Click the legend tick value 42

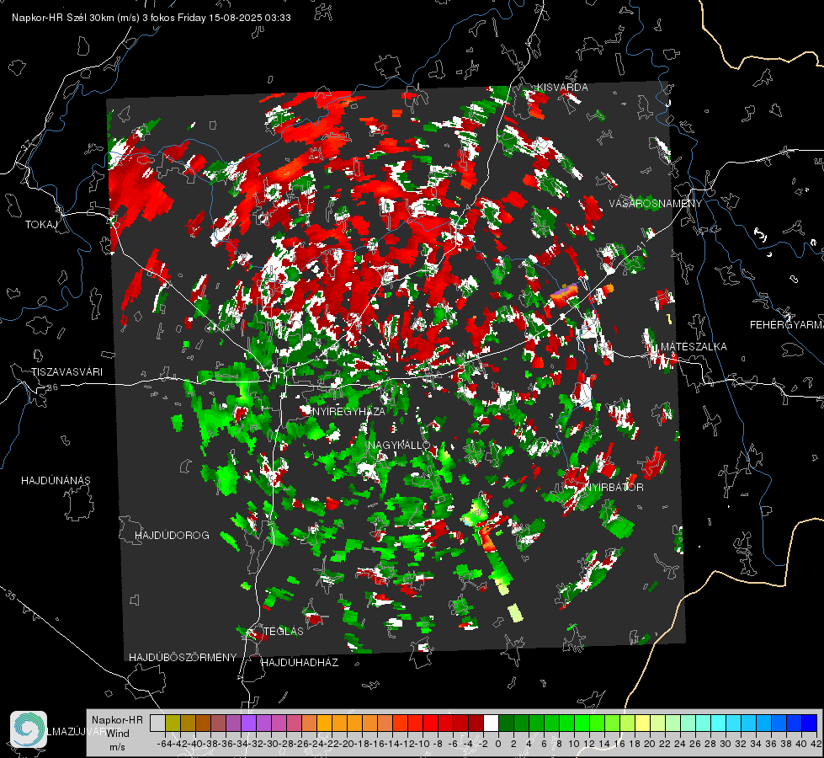click(x=816, y=744)
